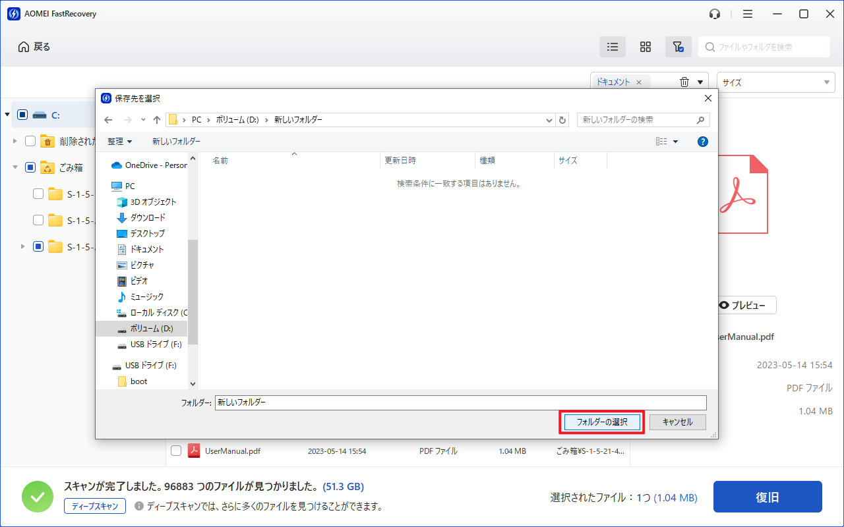Open the hamburger menu in AOMEI title bar
844x527 pixels.
[748, 14]
